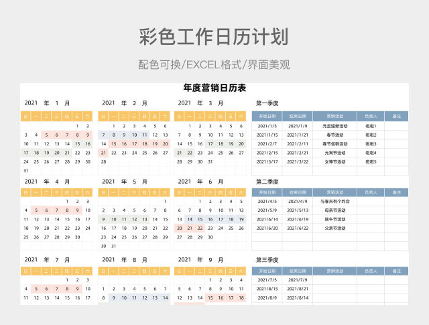The height and width of the screenshot is (325, 429).
Task: Select the 2021 年 9 月 month heading
Action: click(x=200, y=259)
